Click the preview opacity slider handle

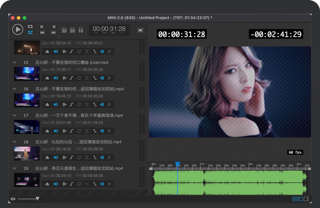point(37,199)
